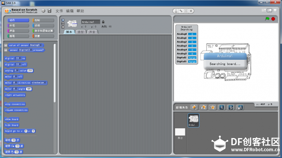Switch to small stage view mode
The image size is (282, 158).
pyautogui.click(x=264, y=11)
